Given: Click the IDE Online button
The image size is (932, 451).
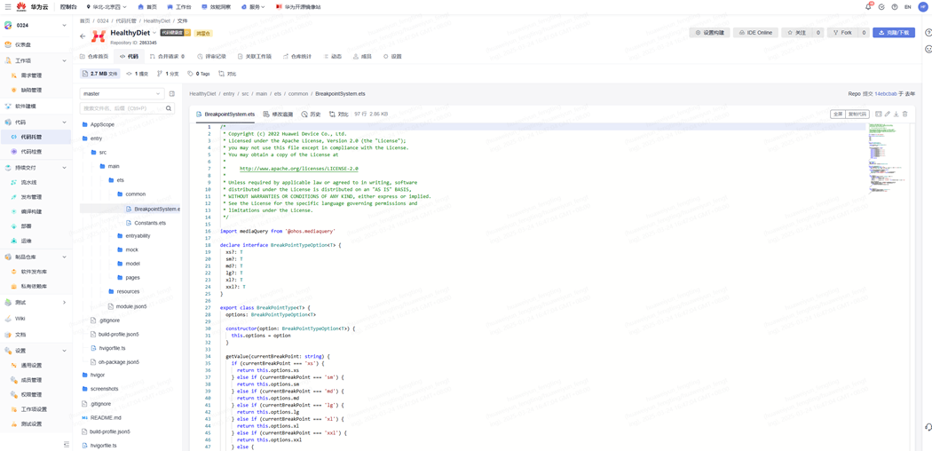Looking at the screenshot, I should [x=755, y=33].
